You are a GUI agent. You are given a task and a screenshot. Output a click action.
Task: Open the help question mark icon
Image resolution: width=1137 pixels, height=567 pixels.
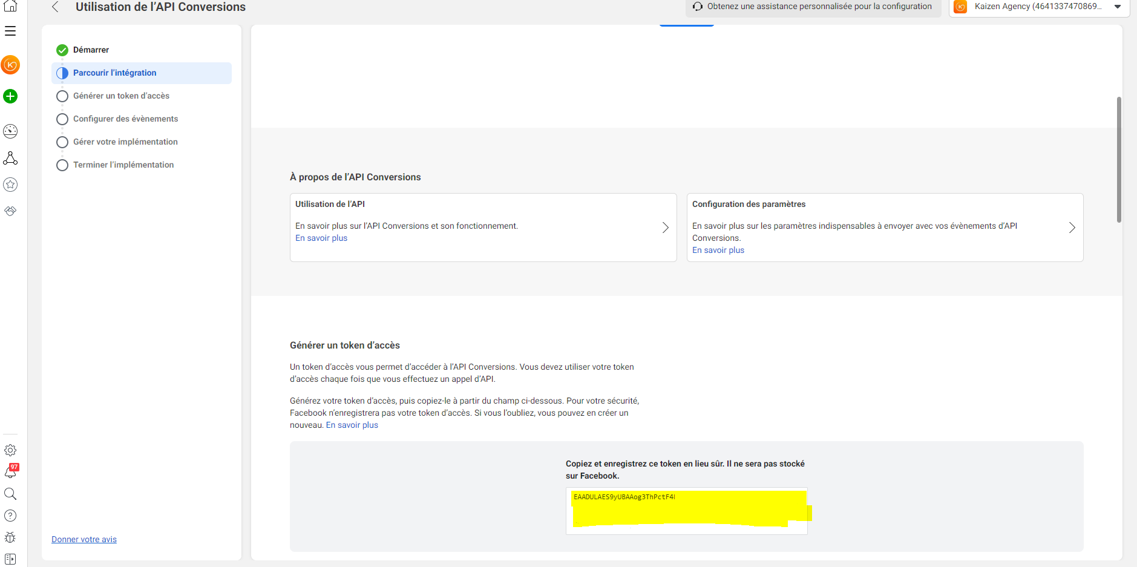tap(10, 516)
